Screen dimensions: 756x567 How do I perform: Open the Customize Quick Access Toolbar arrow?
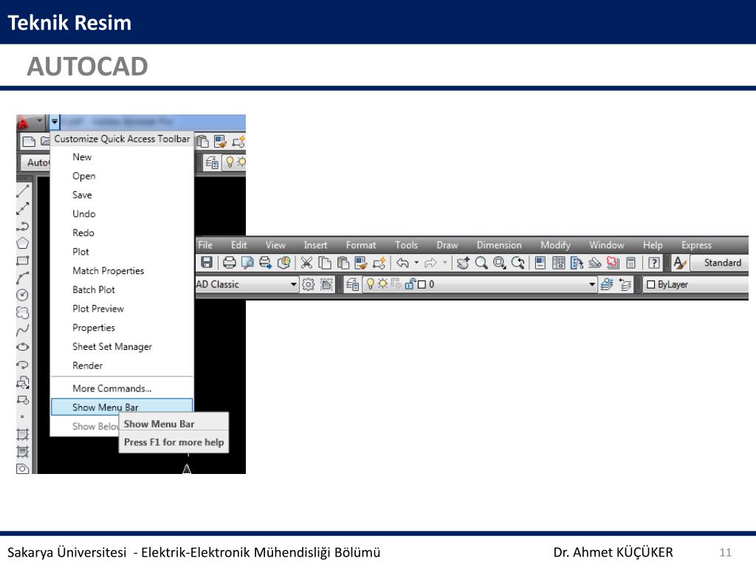point(55,122)
